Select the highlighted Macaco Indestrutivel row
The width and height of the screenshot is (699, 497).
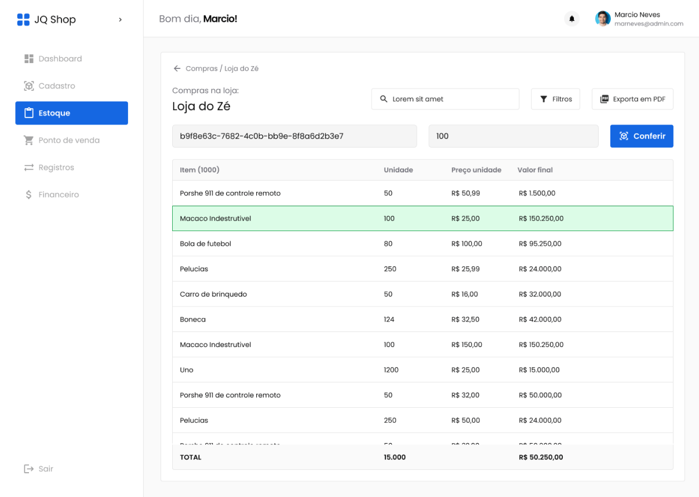click(423, 218)
